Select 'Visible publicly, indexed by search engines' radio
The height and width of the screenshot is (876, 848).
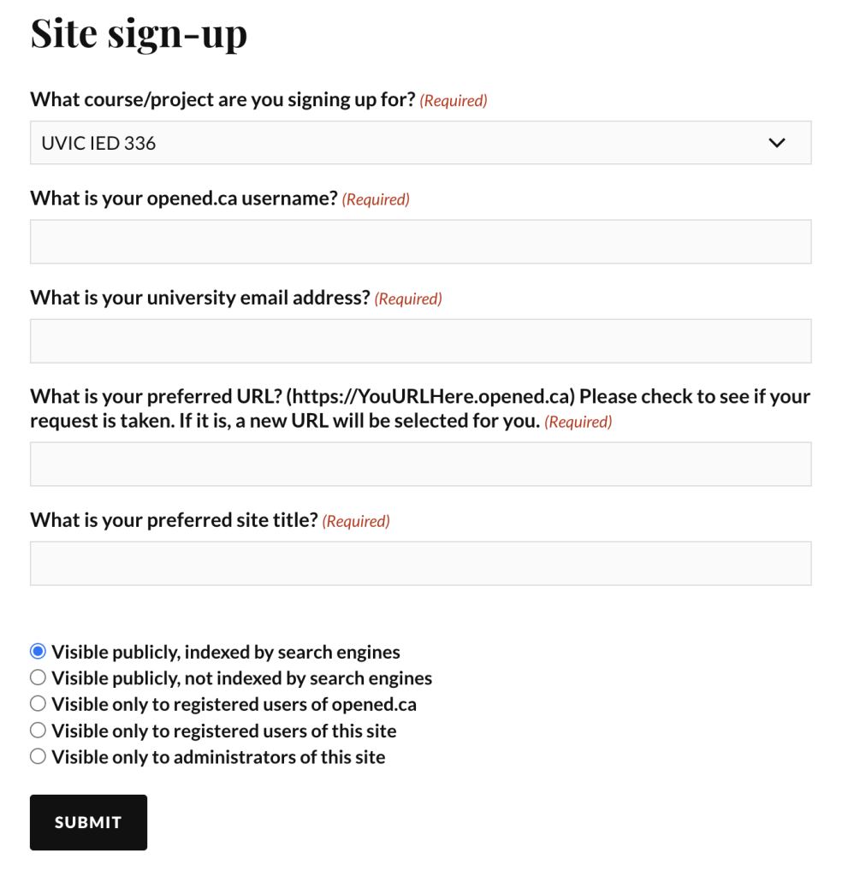pos(38,651)
